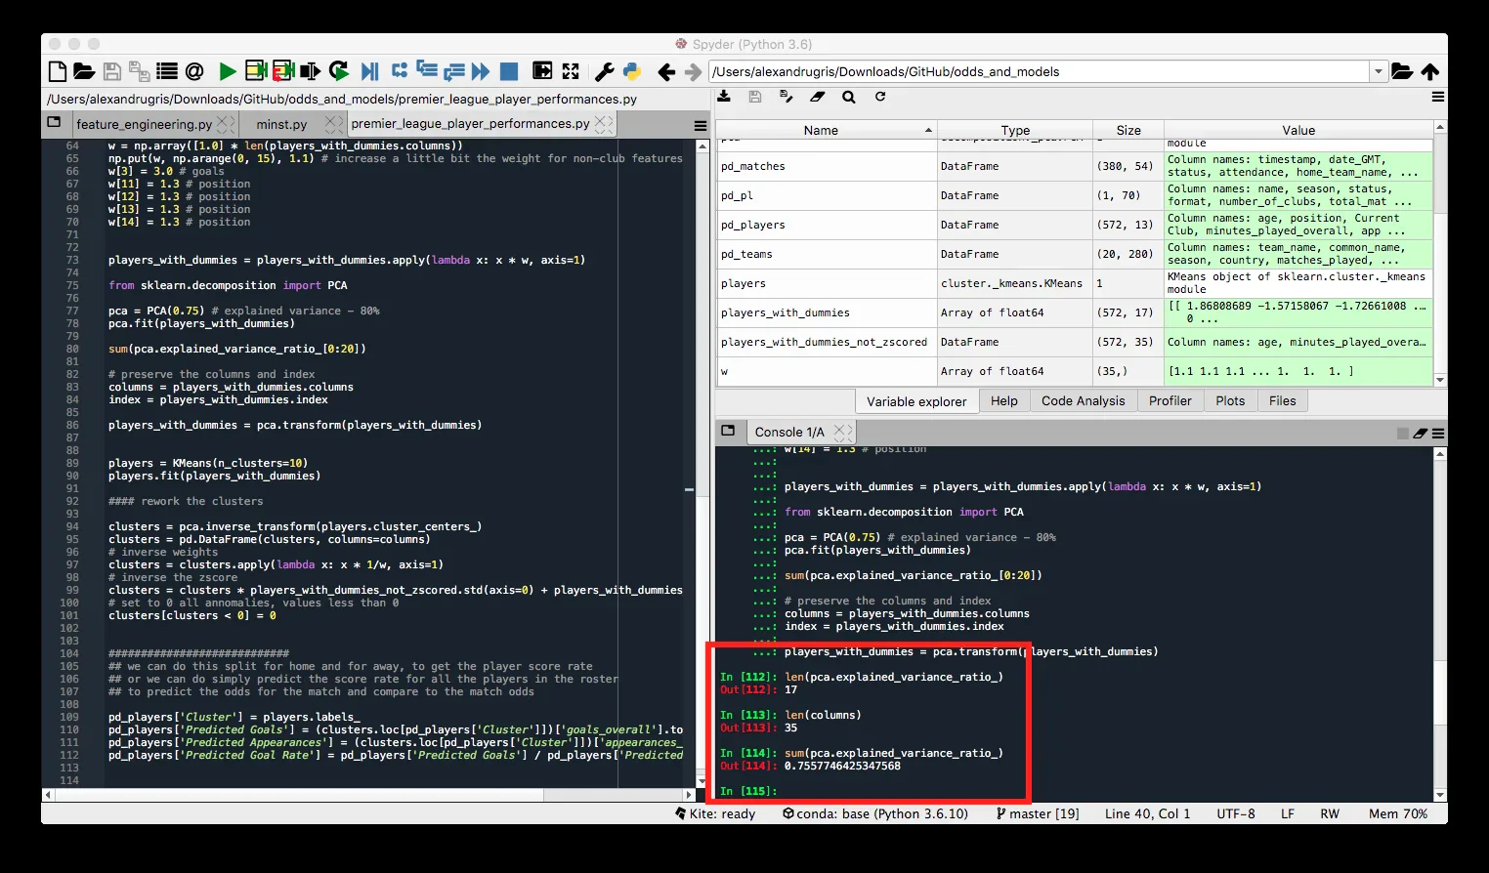Close the Console 1/A tab
The image size is (1489, 873).
tap(842, 432)
